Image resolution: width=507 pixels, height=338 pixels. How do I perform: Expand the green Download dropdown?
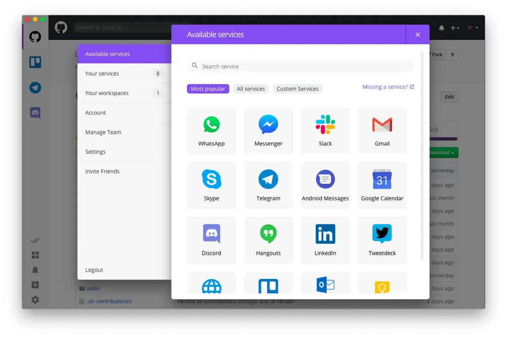coord(442,153)
